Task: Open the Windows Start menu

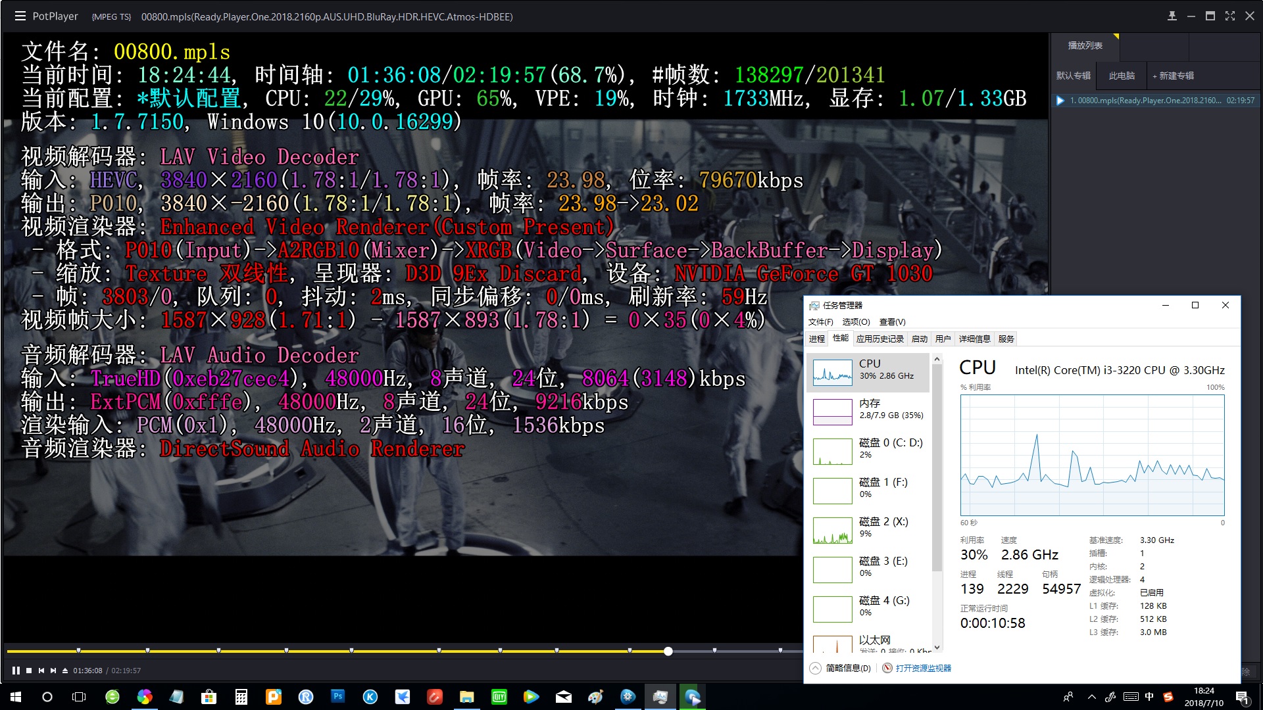Action: click(x=16, y=697)
